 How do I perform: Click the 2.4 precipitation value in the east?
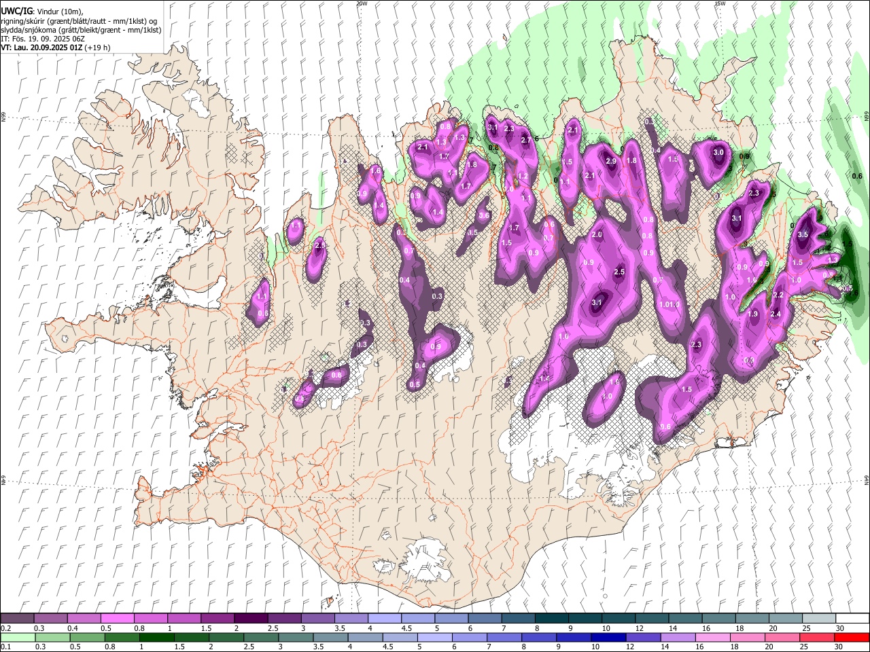[776, 314]
